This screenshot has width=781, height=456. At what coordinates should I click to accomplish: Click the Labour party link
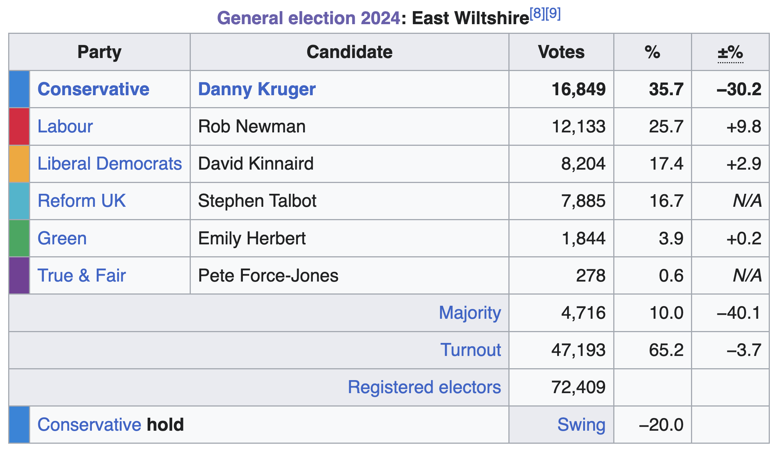[65, 126]
